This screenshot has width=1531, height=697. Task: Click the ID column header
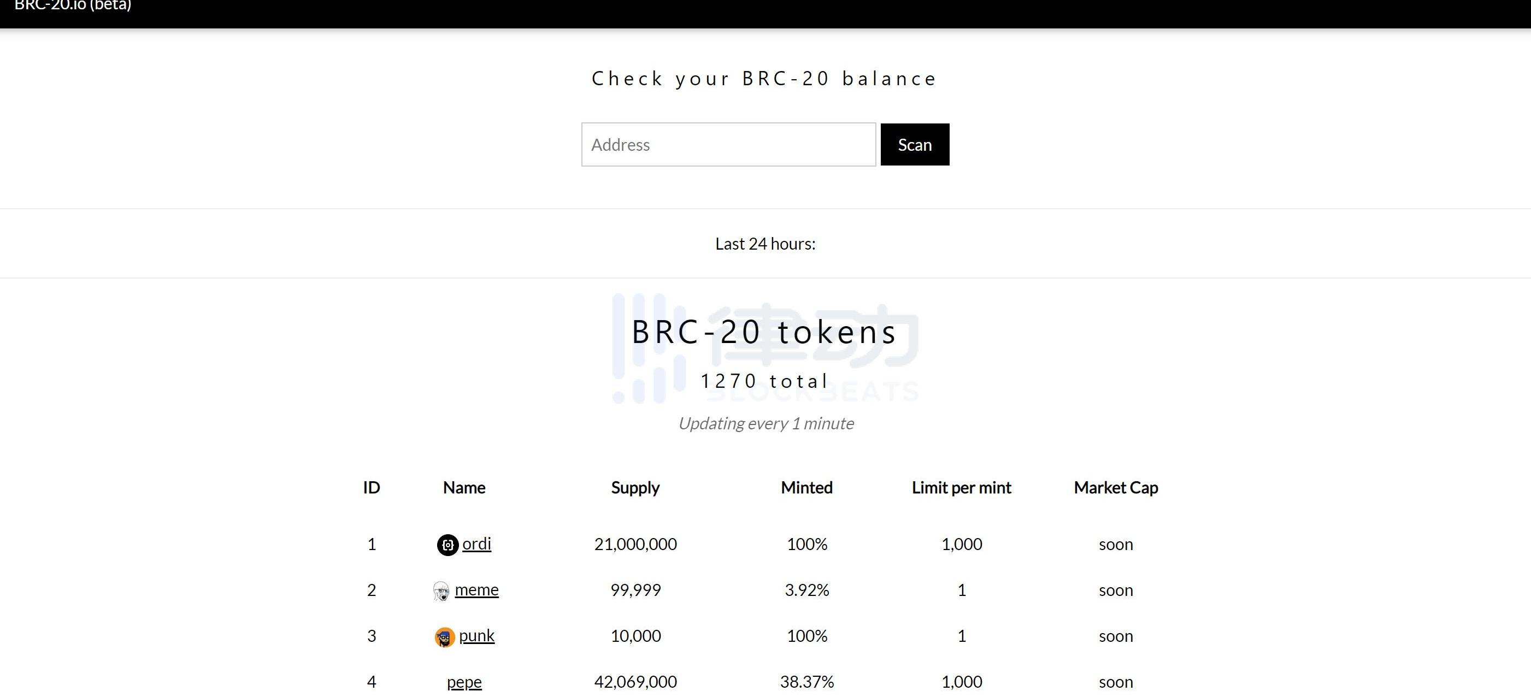pos(372,488)
